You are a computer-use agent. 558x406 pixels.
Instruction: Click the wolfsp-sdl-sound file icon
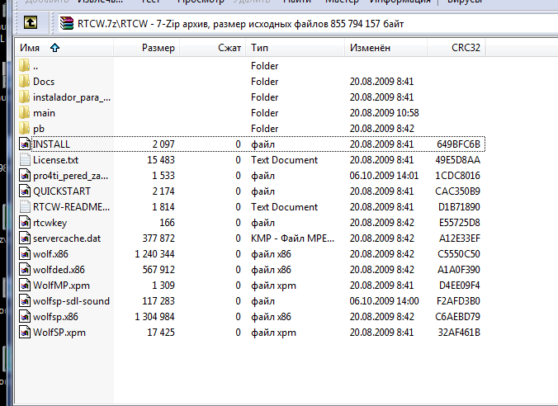(x=25, y=301)
